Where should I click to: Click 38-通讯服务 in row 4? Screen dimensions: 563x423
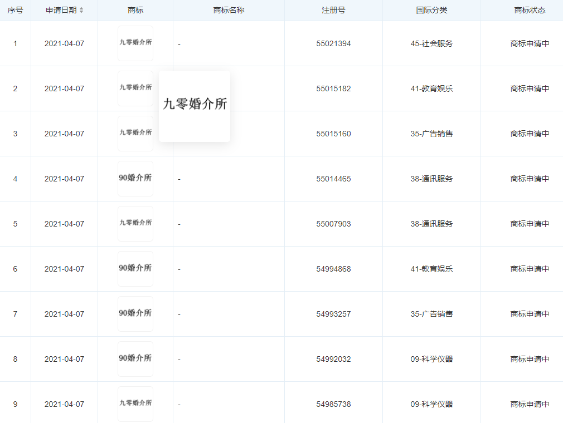pyautogui.click(x=431, y=179)
